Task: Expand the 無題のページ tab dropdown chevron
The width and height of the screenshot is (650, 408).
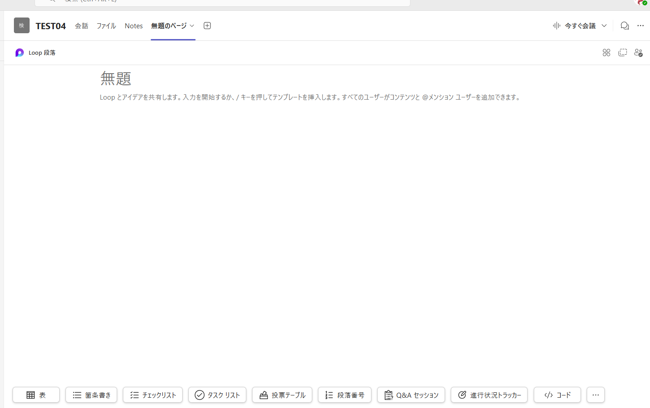Action: (192, 26)
